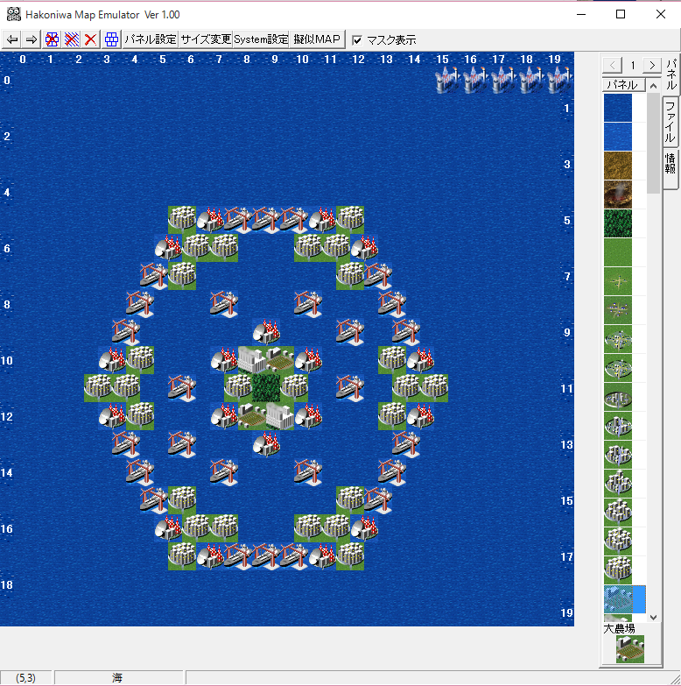Click the monument tile under column 15

coord(448,80)
